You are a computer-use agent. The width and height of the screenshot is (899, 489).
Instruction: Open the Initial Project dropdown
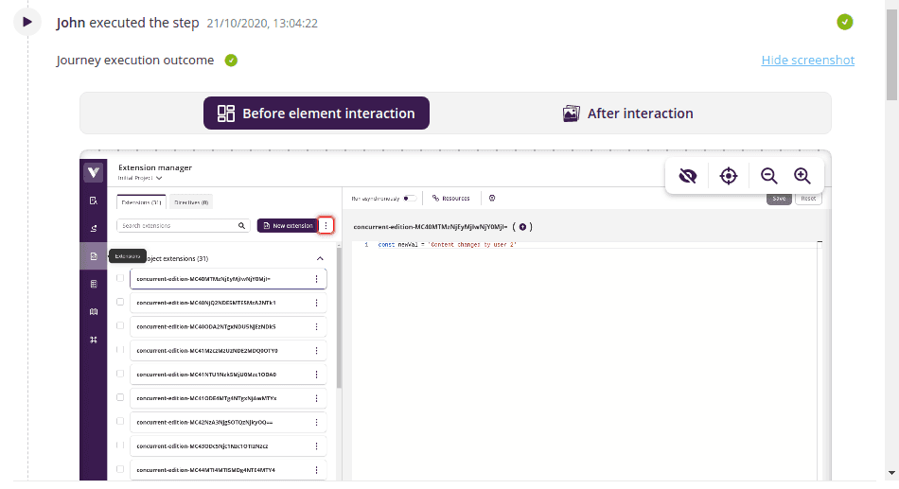tap(140, 178)
